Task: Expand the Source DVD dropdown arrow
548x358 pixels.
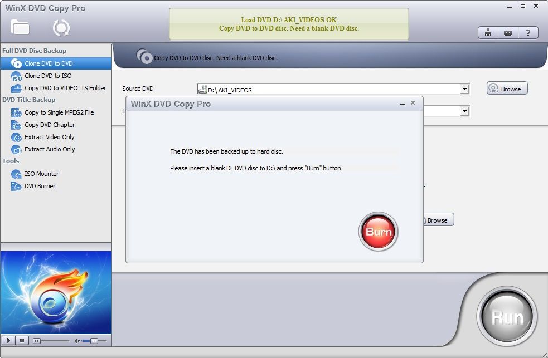Action: pos(464,89)
